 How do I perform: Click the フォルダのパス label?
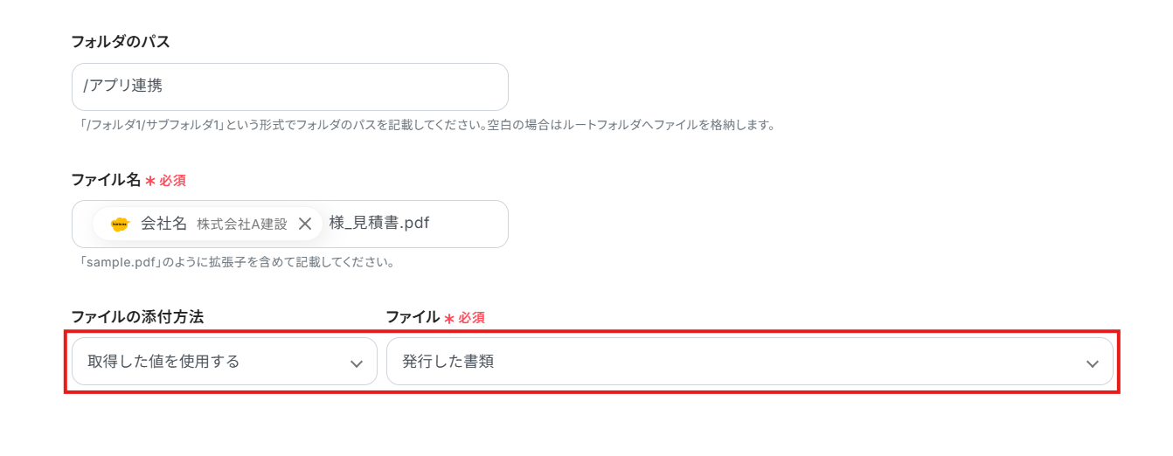tap(120, 41)
